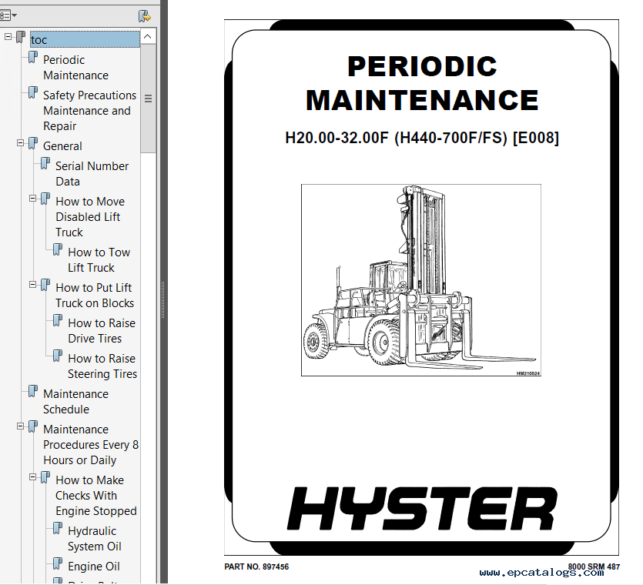Collapse Maintenance Procedures Every 8 Hours section
Viewport: 643px width, 585px height.
tap(20, 426)
